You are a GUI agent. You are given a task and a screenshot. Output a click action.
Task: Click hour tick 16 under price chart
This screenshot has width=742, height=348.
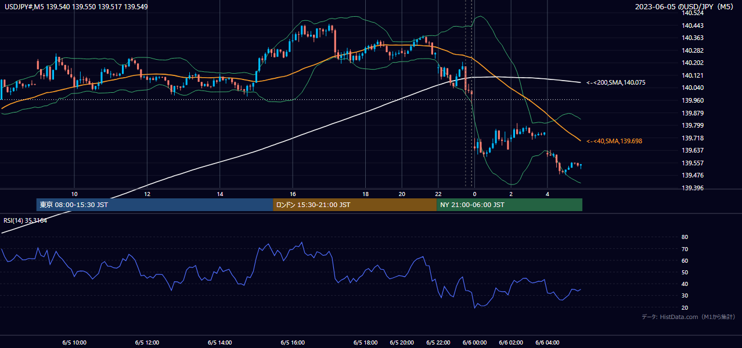(293, 194)
